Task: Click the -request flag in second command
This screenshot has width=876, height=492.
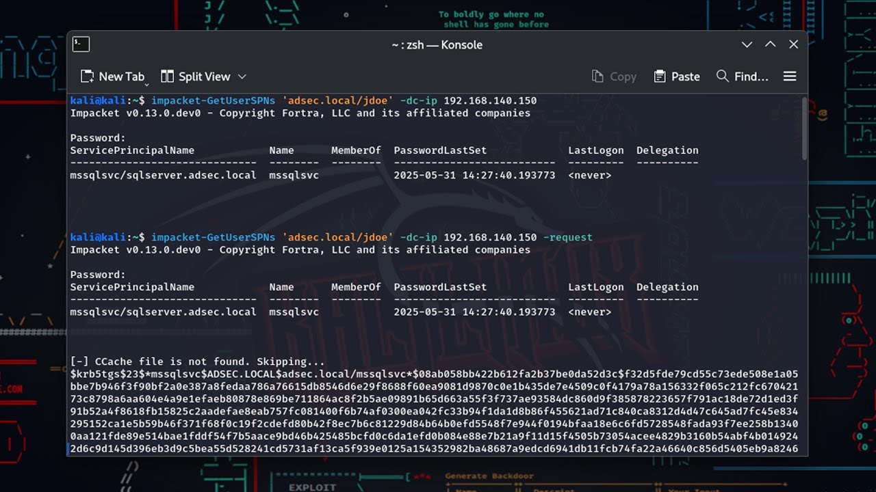Action: click(x=568, y=237)
